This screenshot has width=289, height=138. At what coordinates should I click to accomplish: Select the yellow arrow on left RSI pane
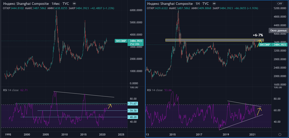point(110,106)
